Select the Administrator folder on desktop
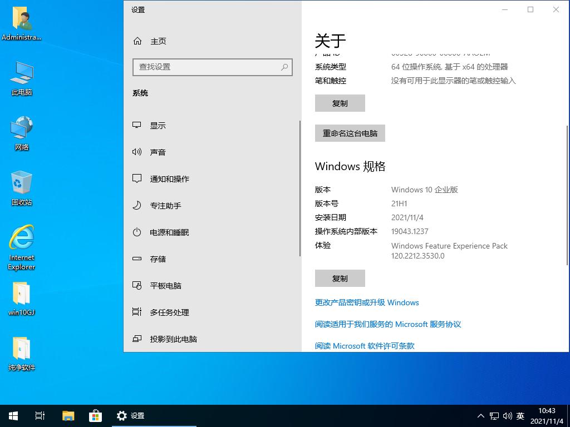Image resolution: width=570 pixels, height=427 pixels. [x=22, y=23]
